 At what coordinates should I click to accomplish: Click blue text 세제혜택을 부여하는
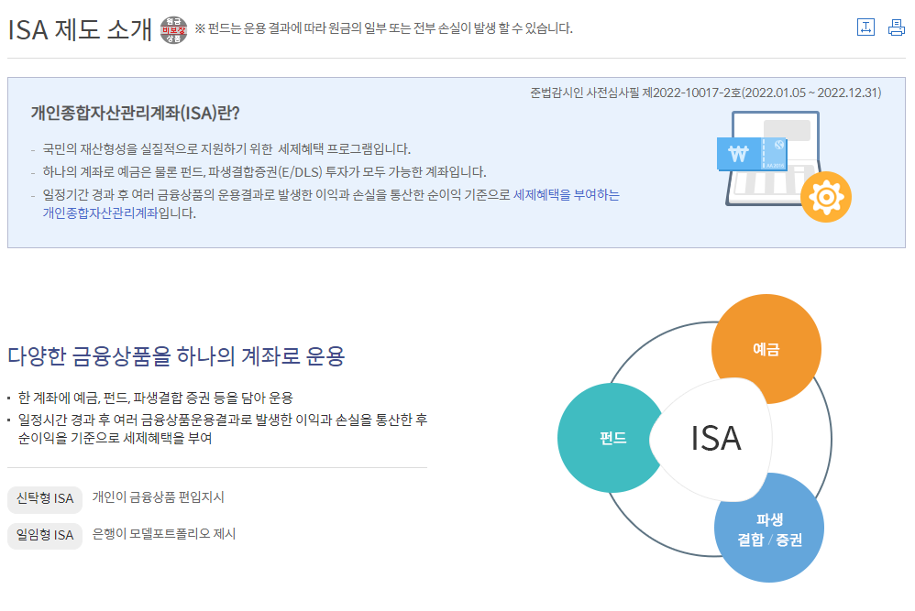pos(566,195)
